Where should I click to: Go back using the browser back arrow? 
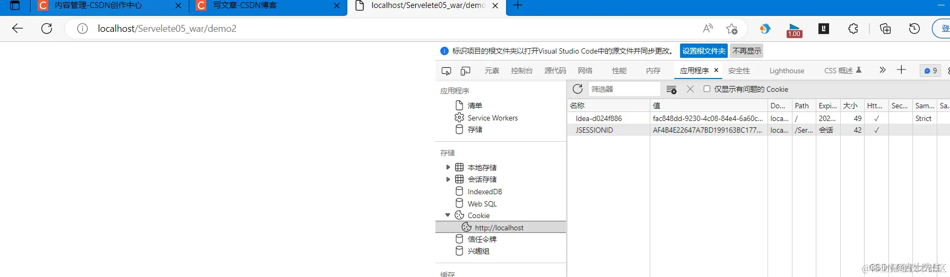(x=18, y=29)
